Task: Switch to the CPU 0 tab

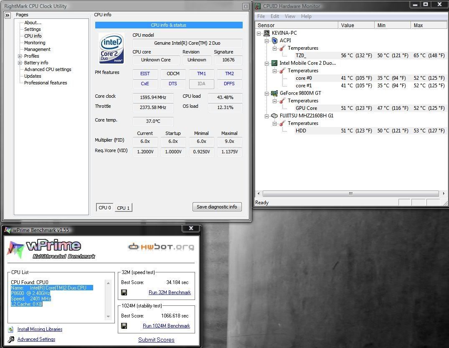Action: [105, 208]
